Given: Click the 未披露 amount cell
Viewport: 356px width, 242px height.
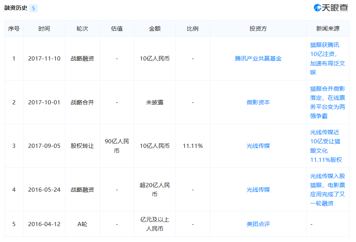Looking at the screenshot, I should pos(155,102).
